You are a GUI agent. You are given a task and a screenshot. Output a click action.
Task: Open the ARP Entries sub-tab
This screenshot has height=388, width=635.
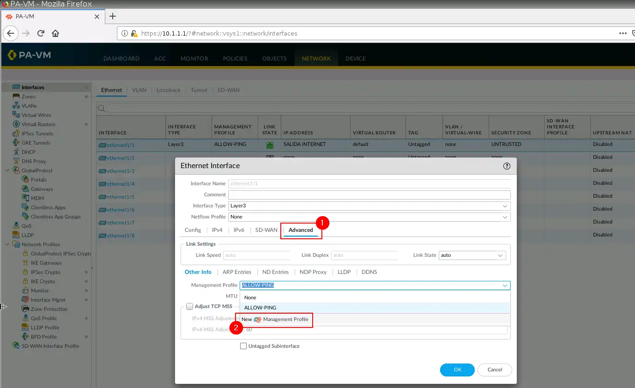click(237, 272)
